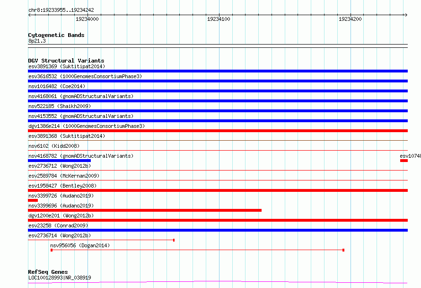Viewport: 421px width, 288px height.
Task: Open the nsv1016482 (Coe2014) variant label
Action: [x=57, y=86]
